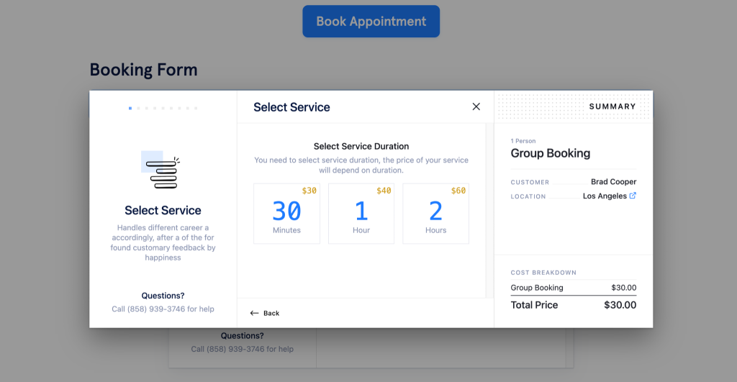Click the customer name Brad Cooper

pyautogui.click(x=613, y=181)
